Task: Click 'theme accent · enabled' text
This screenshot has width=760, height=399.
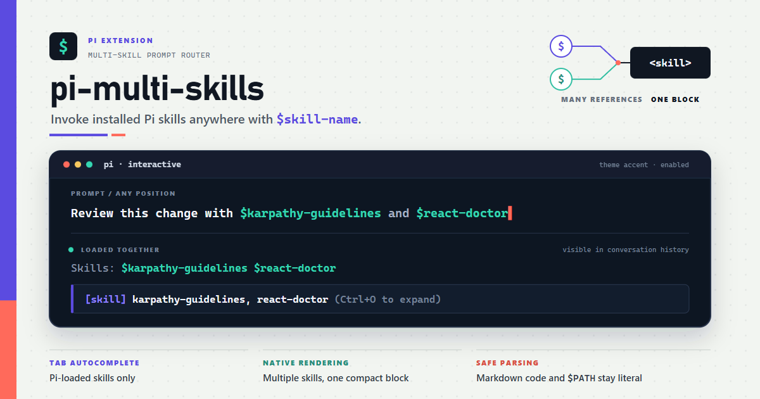Action: coord(644,165)
